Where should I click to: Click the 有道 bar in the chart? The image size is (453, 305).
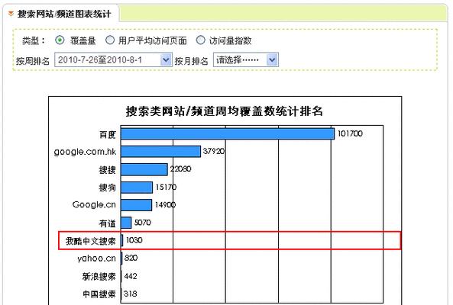coord(126,223)
